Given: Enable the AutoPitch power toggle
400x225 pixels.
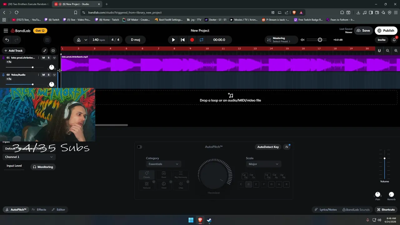Looking at the screenshot, I should [x=139, y=147].
